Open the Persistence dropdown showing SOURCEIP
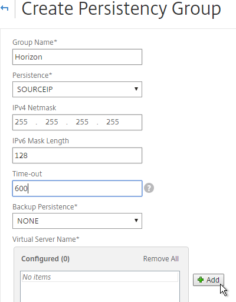 point(77,90)
